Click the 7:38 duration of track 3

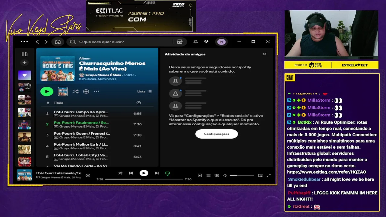(x=137, y=135)
